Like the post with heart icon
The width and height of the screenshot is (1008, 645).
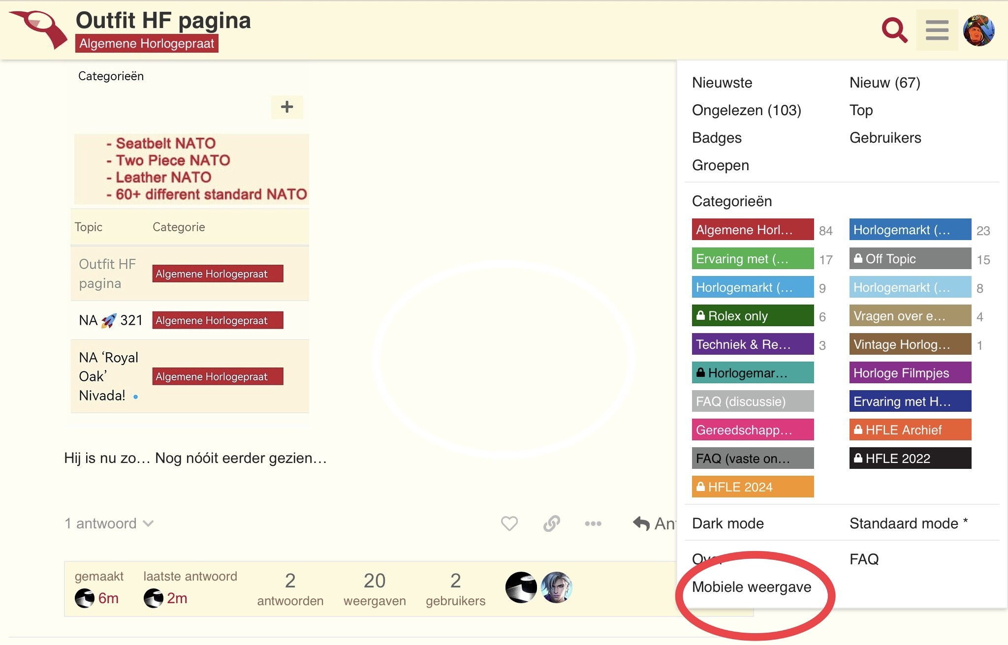[509, 523]
